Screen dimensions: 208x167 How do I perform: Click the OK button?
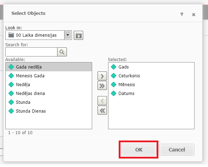(x=139, y=150)
